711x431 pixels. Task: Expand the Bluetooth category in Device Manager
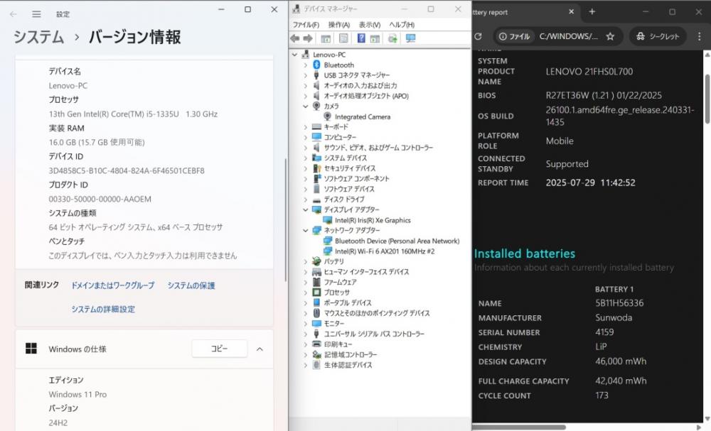[306, 65]
